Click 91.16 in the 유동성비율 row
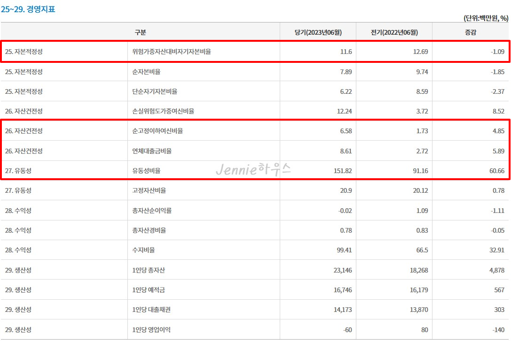511x341 pixels. click(x=420, y=171)
